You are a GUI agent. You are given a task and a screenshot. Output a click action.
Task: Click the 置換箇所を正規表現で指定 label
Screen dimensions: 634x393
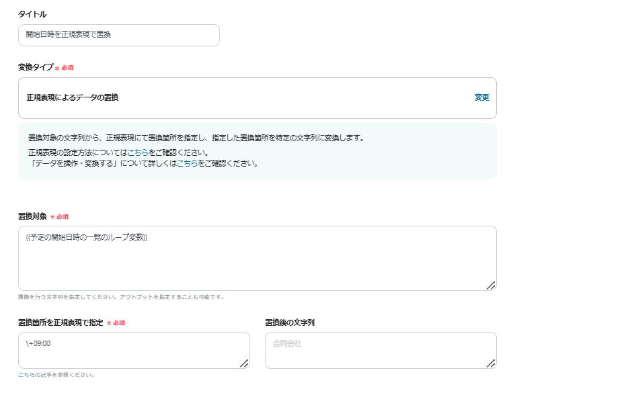click(62, 323)
